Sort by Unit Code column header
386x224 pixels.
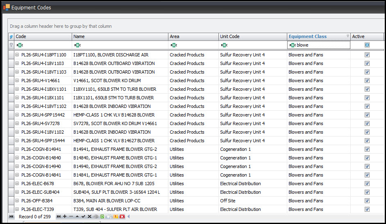(253, 37)
